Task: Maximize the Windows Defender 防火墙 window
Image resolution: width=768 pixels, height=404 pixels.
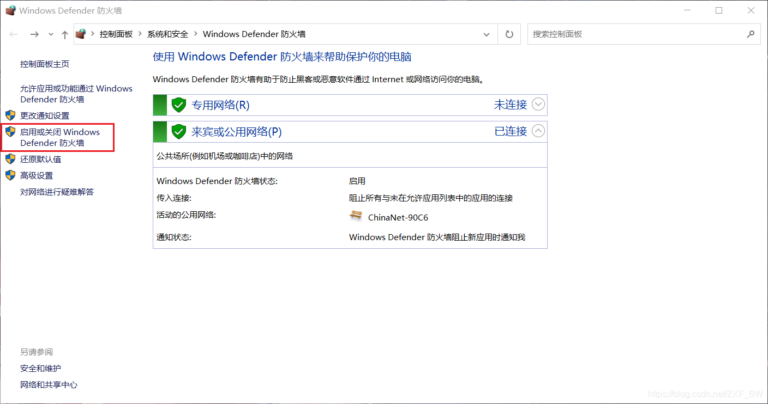Action: [x=719, y=10]
